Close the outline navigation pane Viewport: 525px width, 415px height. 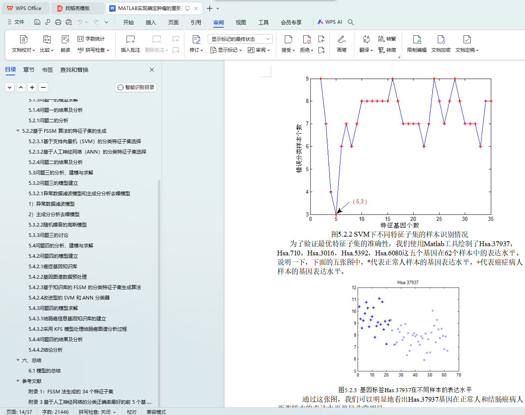[x=152, y=70]
